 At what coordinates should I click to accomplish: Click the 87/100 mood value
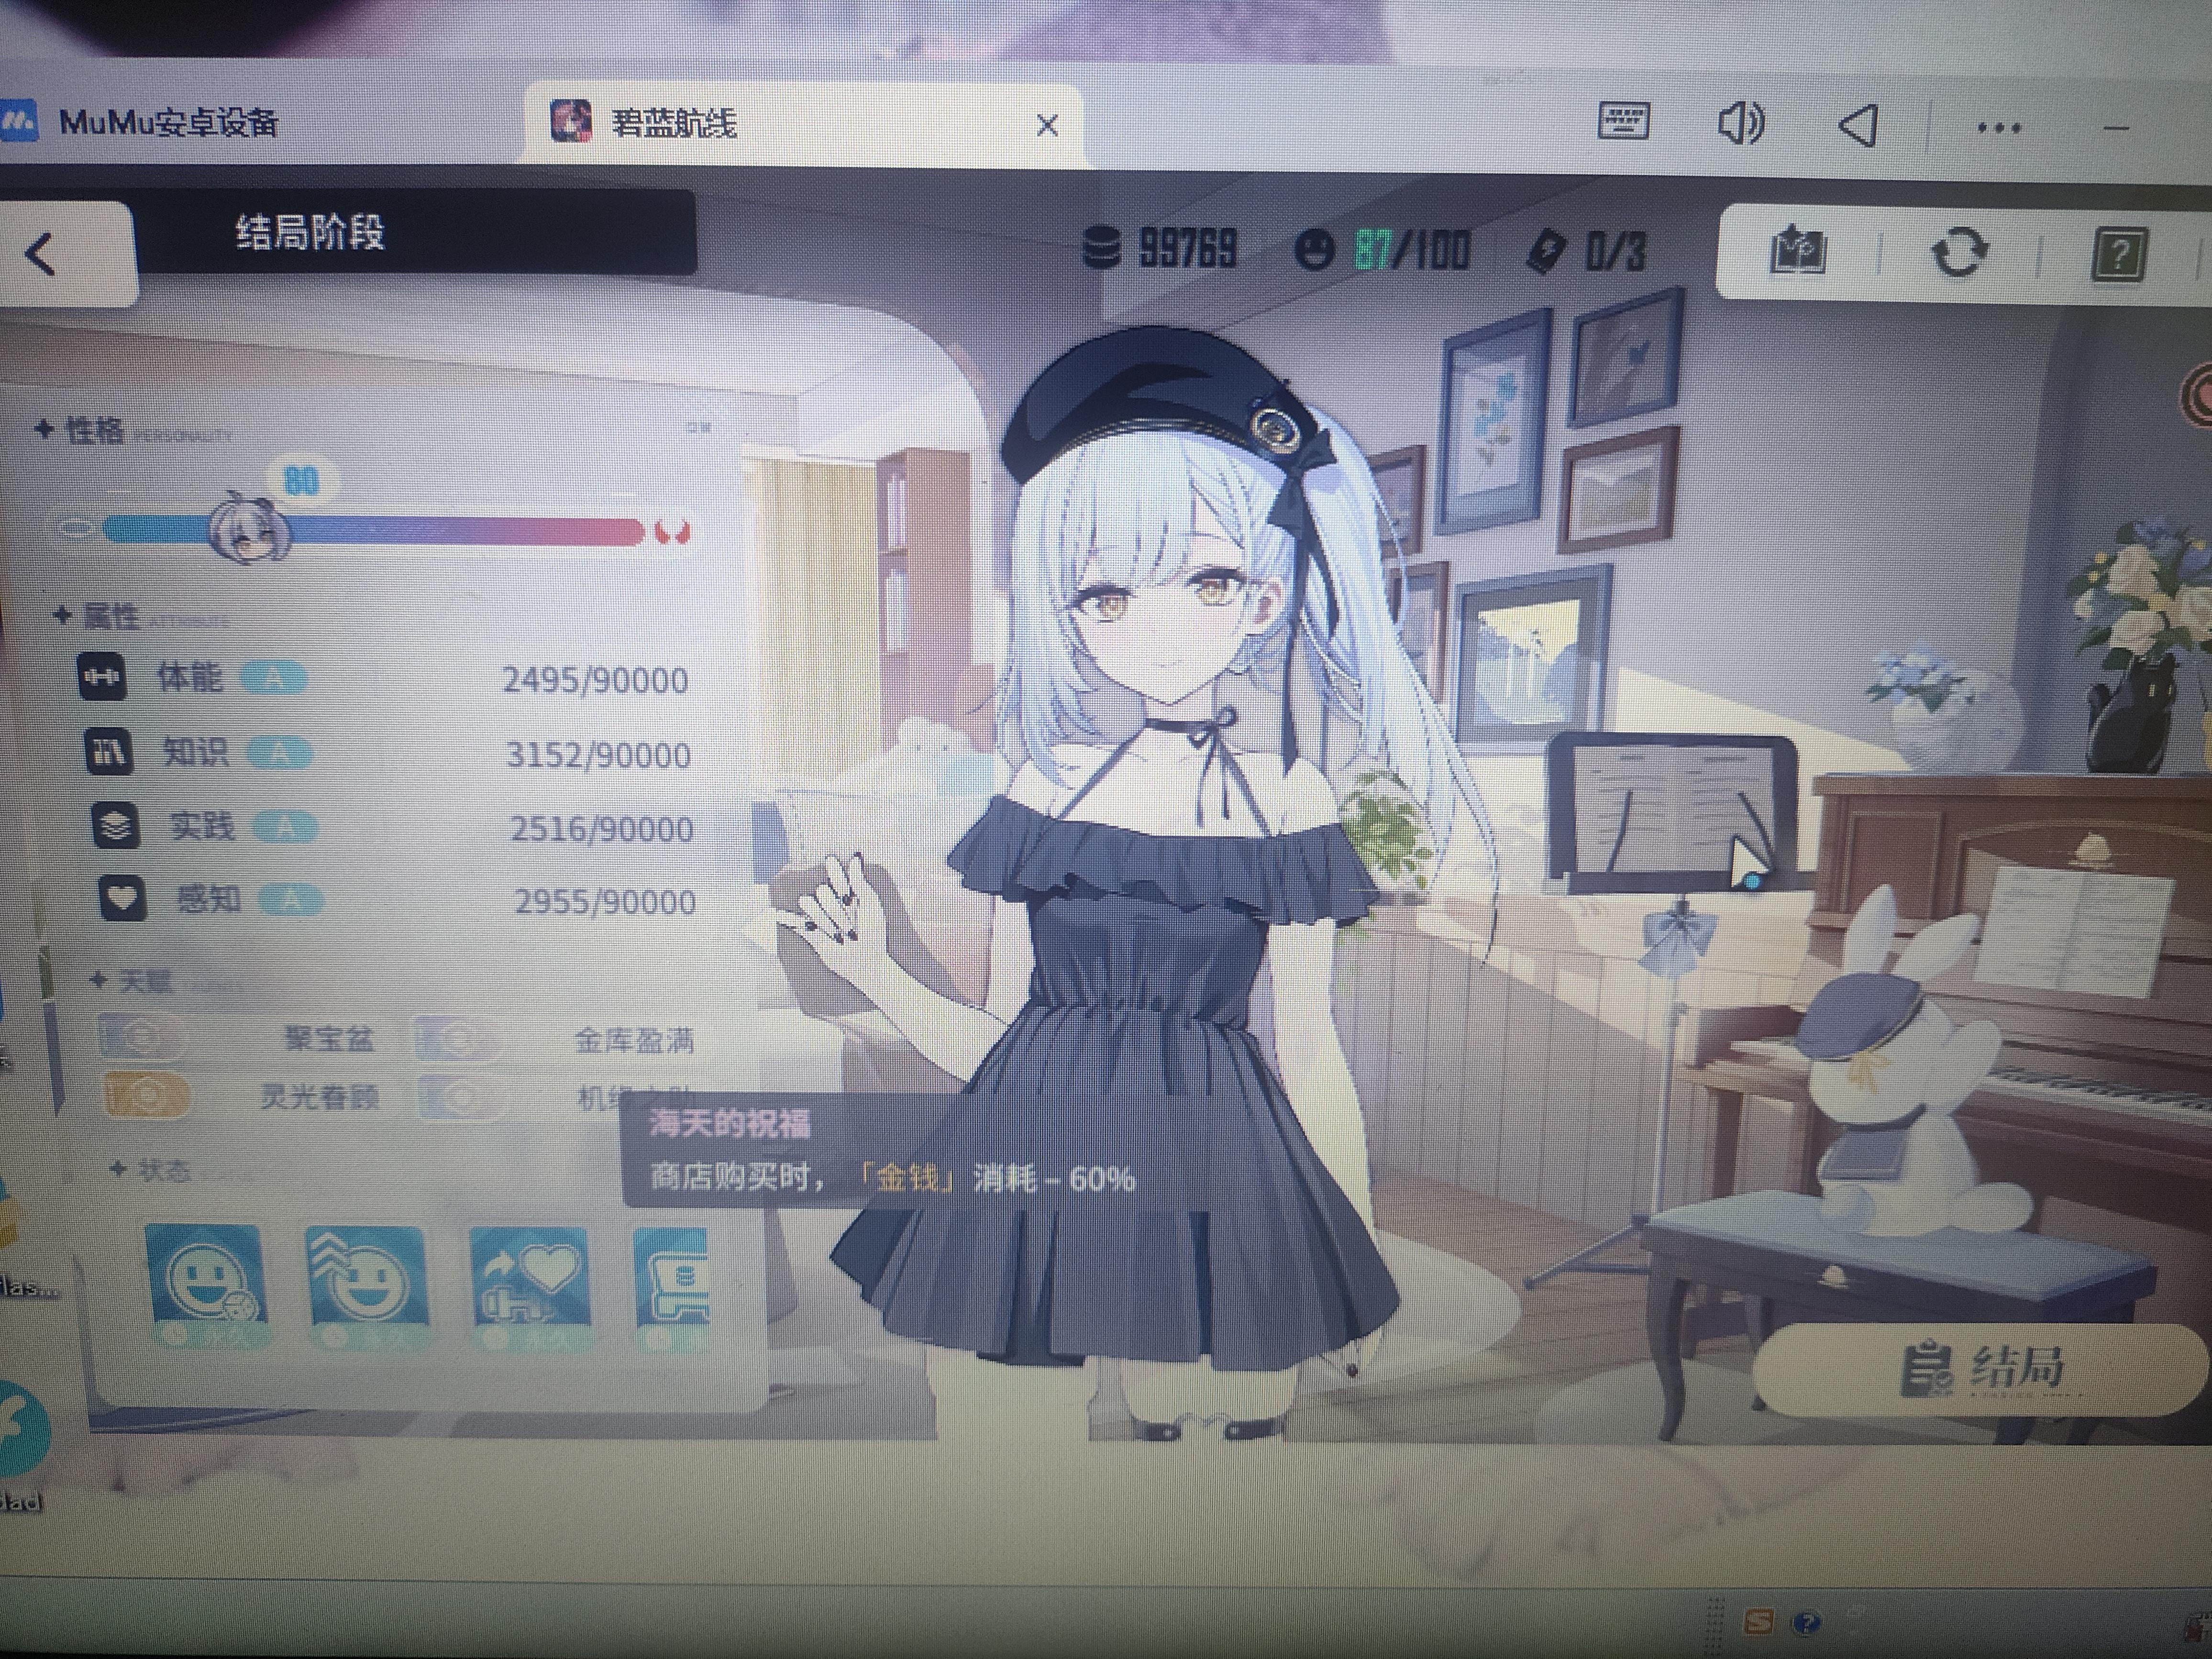(x=1411, y=250)
